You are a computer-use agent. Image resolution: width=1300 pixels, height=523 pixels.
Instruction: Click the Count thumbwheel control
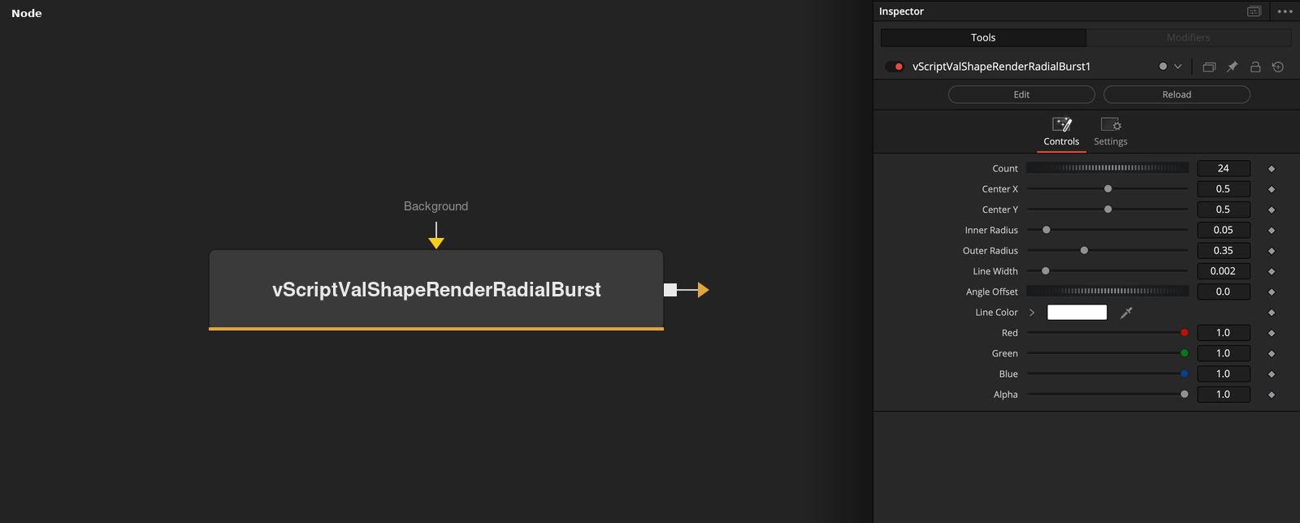tap(1107, 168)
